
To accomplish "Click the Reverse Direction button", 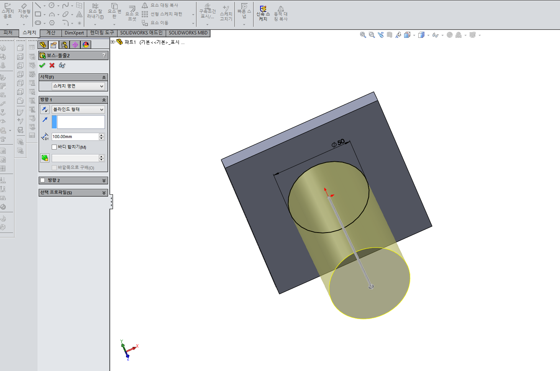I will point(45,109).
